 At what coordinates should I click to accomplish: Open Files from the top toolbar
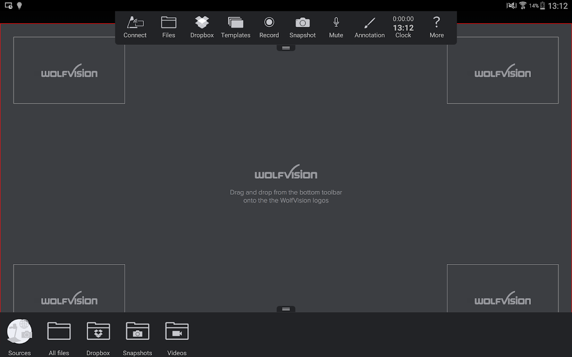(x=168, y=27)
